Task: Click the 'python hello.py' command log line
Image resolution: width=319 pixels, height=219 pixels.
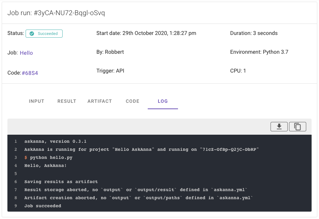Action: coord(51,158)
